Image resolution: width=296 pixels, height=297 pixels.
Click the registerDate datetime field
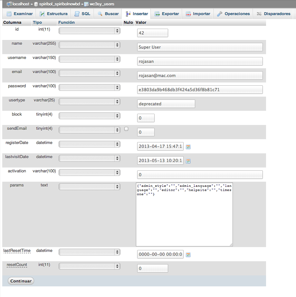coord(160,147)
